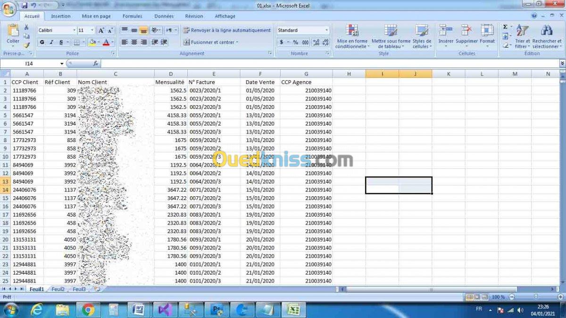The height and width of the screenshot is (318, 566).
Task: Apply the thousands separator (000) format
Action: pos(305,42)
